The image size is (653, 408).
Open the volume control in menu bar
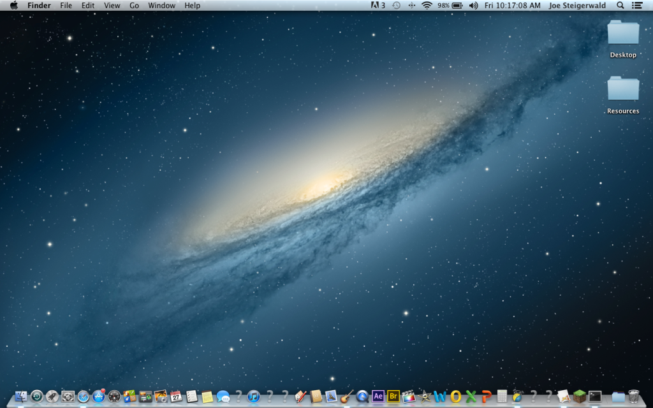coord(473,5)
